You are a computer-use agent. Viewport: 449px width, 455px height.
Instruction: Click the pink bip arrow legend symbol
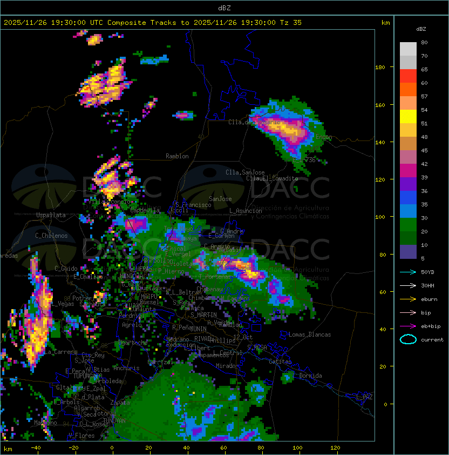408,312
